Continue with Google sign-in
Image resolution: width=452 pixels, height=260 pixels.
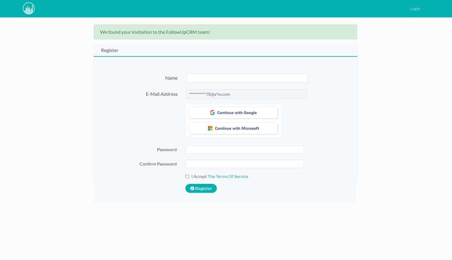point(233,113)
